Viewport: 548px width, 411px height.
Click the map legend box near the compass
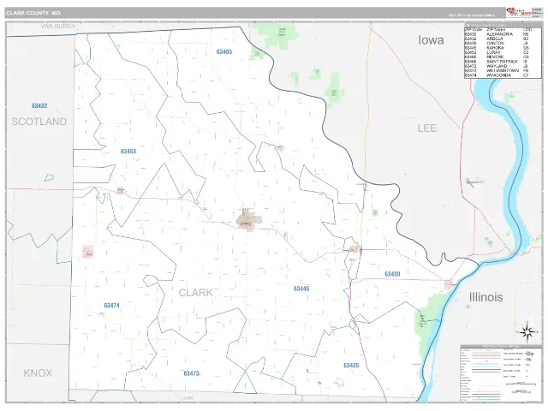(500, 372)
